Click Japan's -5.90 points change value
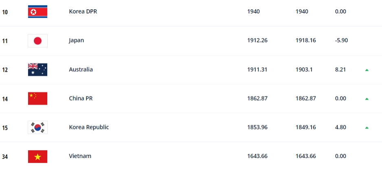The height and width of the screenshot is (169, 382). pyautogui.click(x=341, y=40)
